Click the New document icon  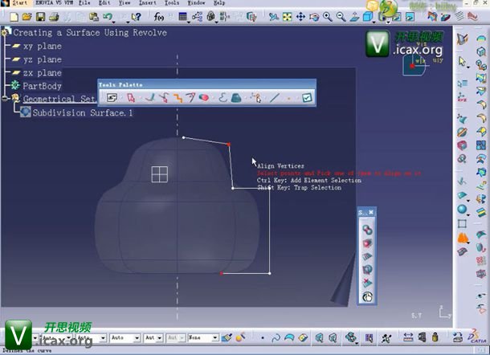tap(14, 16)
